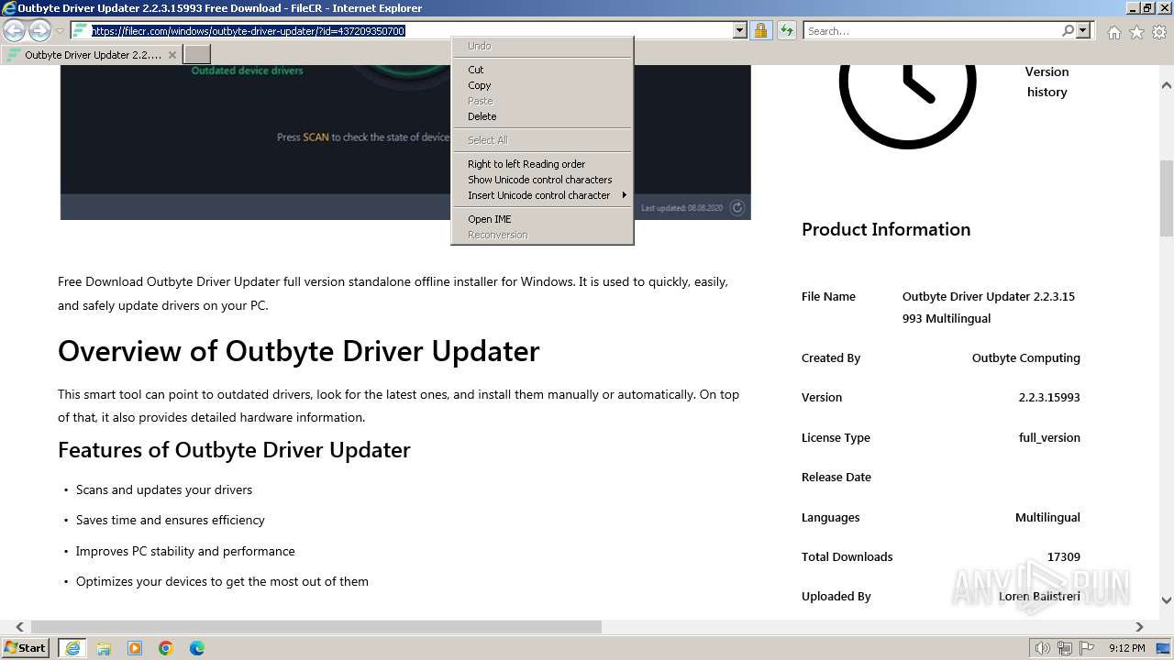Click the Languages value Multilingual
This screenshot has width=1174, height=660.
(x=1047, y=518)
